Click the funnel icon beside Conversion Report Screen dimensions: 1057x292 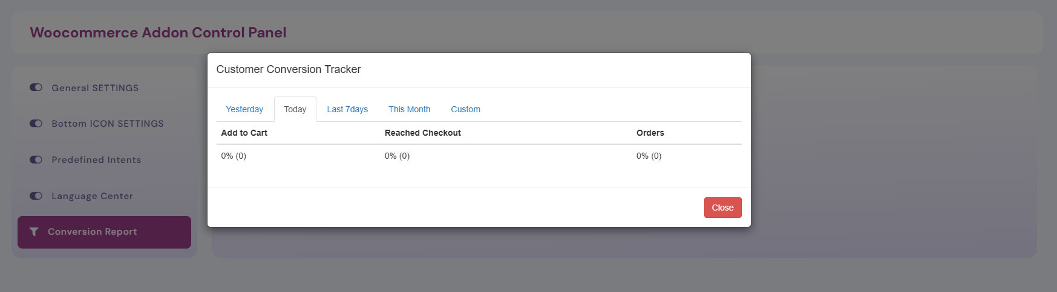tap(34, 232)
